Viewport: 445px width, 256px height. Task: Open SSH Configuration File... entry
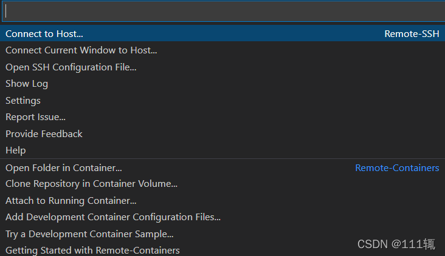click(x=222, y=67)
